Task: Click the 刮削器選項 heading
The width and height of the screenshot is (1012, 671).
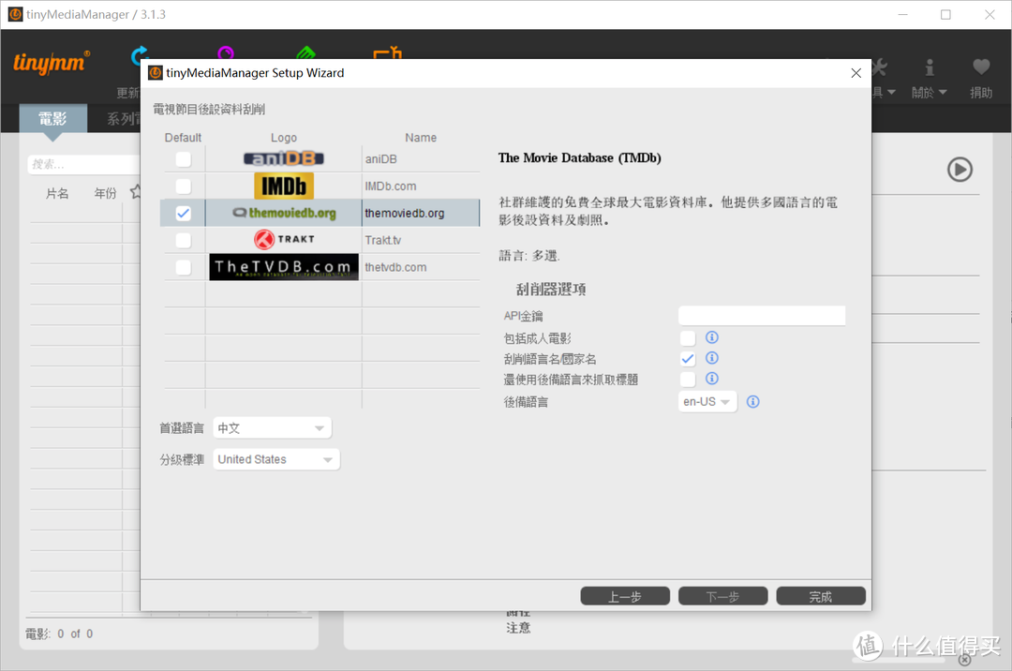Action: (551, 289)
